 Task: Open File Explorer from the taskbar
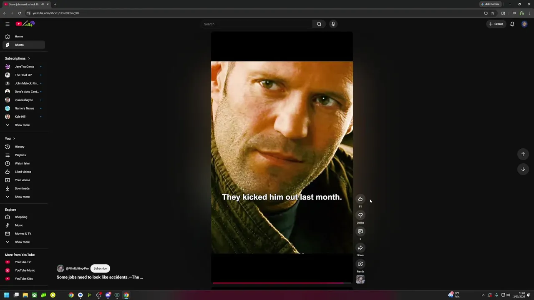pos(25,295)
